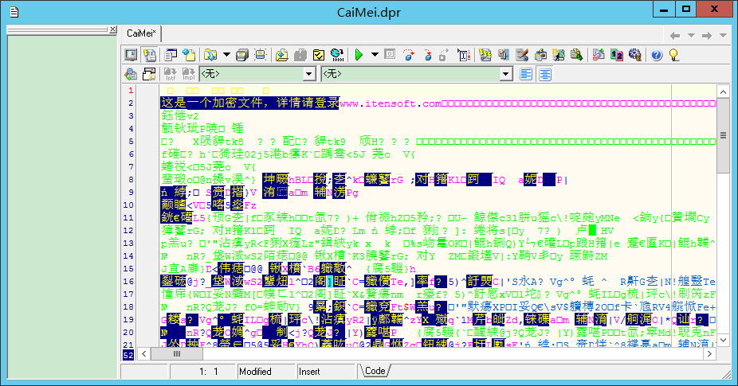Viewport: 738px width, 386px height.
Task: Click the pen edit document icon
Action: tap(521, 55)
